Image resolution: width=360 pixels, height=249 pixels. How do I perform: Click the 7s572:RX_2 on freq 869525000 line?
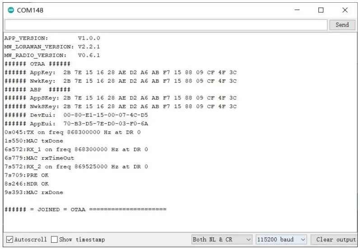pyautogui.click(x=76, y=167)
